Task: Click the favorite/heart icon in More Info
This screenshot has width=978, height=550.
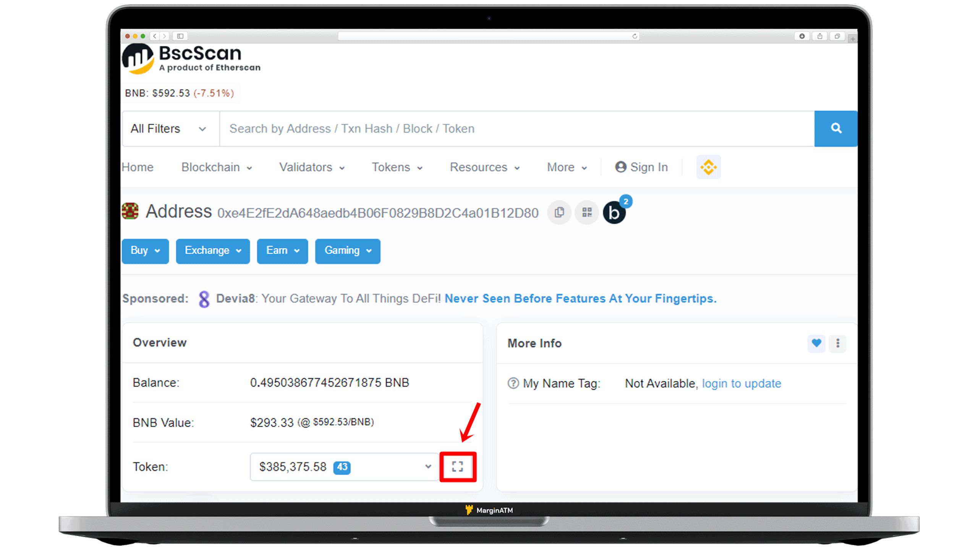Action: pos(817,343)
